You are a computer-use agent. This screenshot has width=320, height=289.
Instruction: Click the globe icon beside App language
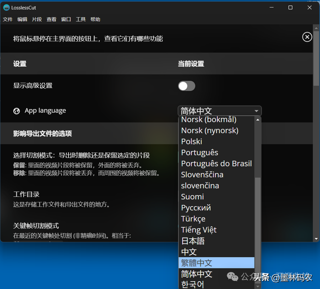click(16, 111)
